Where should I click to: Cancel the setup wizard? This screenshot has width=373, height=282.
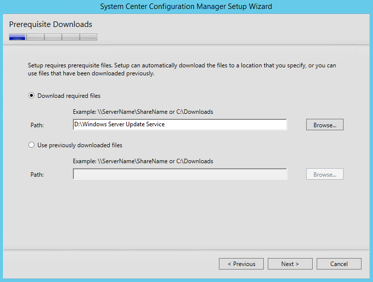[x=339, y=264]
